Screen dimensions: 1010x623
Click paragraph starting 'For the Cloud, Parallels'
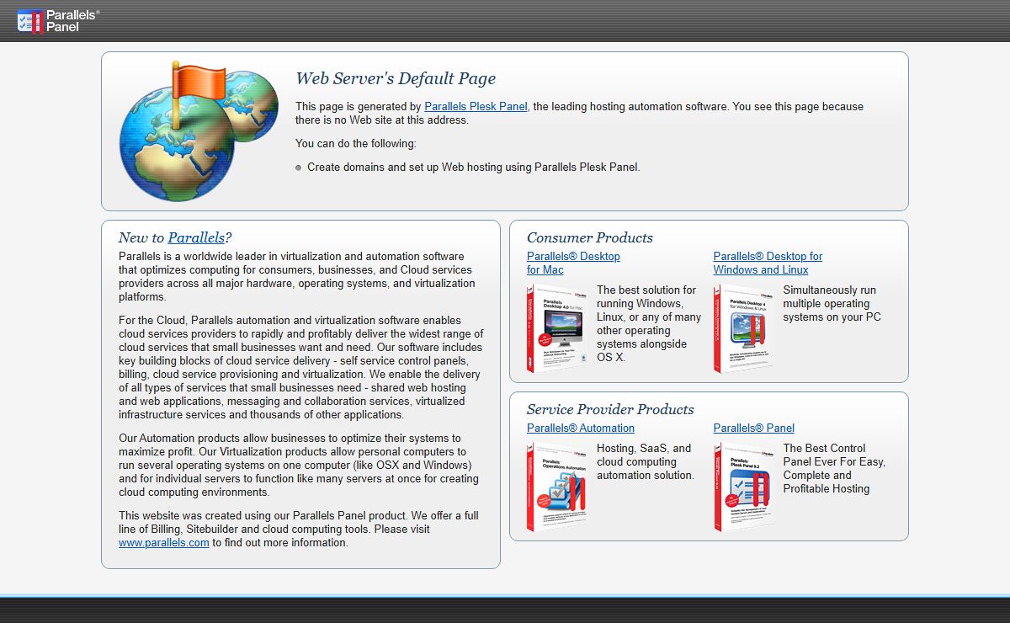[301, 367]
